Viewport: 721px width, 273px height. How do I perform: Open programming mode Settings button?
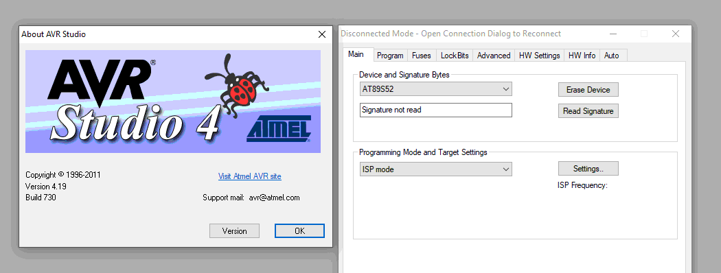click(588, 169)
